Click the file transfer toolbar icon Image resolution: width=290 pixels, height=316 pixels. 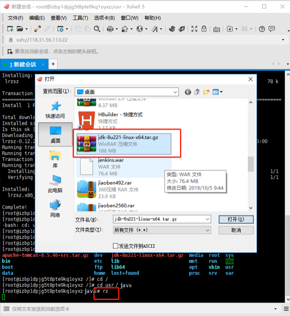point(125,29)
